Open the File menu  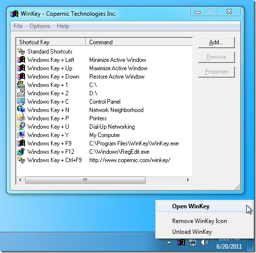coord(18,26)
